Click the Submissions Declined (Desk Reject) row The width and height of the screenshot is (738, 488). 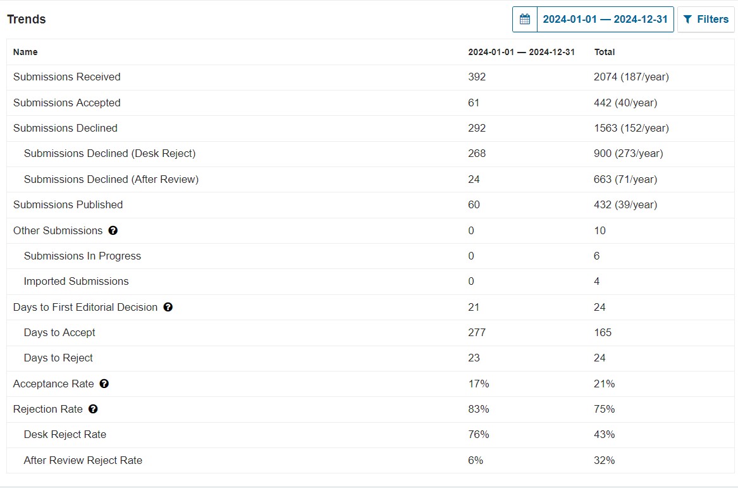371,154
